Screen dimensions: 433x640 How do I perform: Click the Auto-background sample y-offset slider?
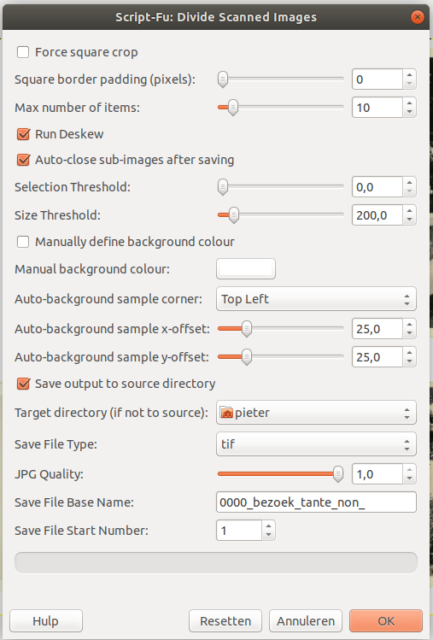281,357
